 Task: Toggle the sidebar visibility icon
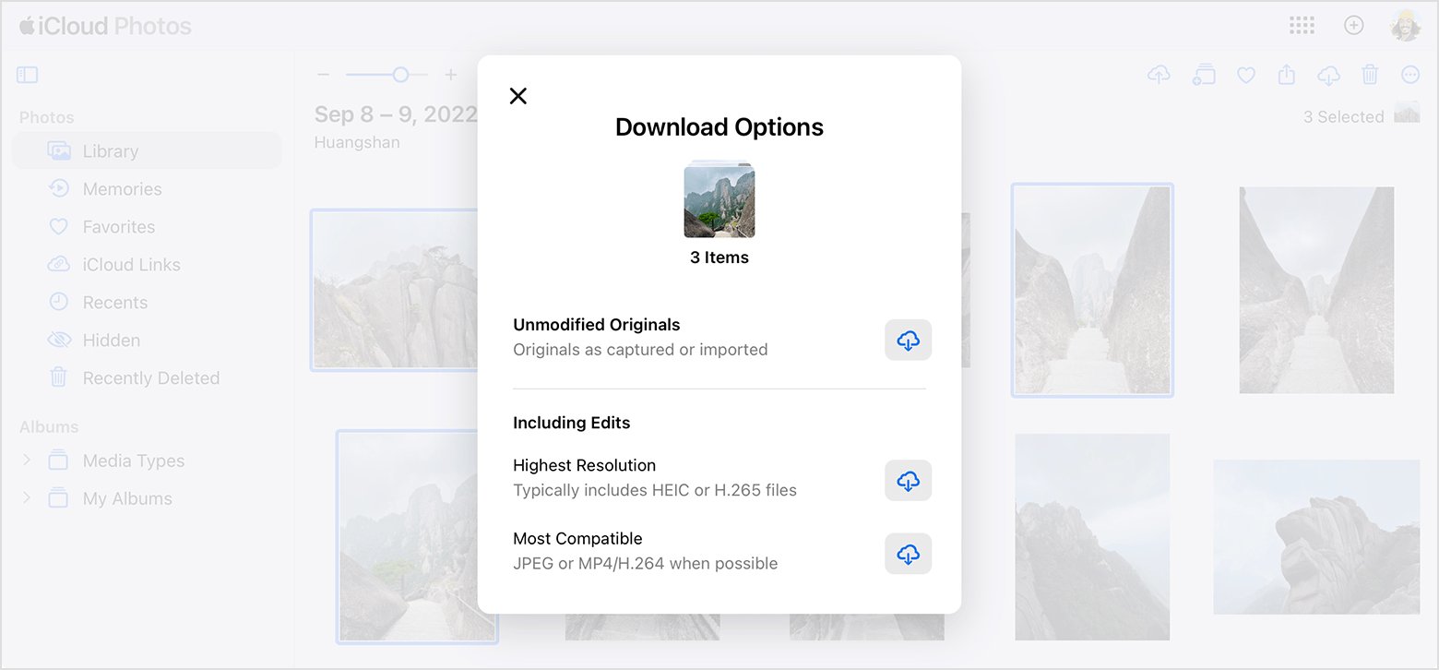(28, 75)
